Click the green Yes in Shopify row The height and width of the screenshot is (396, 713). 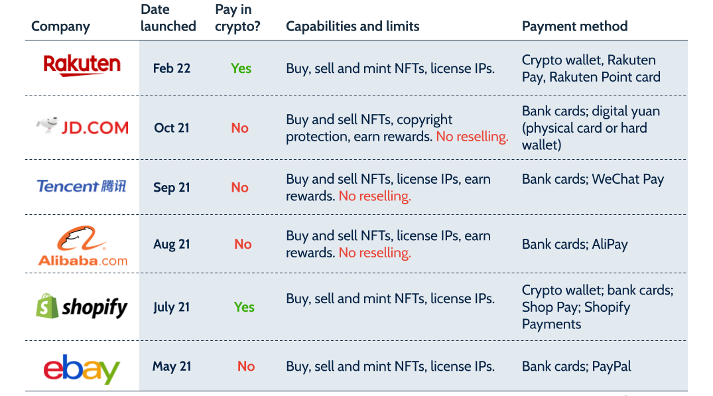click(244, 307)
